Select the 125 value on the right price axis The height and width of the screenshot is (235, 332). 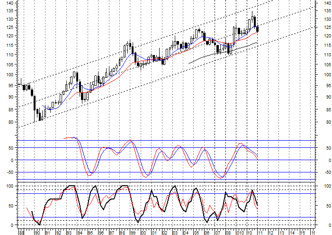(328, 27)
